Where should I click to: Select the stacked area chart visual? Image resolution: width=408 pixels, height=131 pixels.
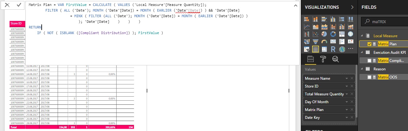[324, 27]
